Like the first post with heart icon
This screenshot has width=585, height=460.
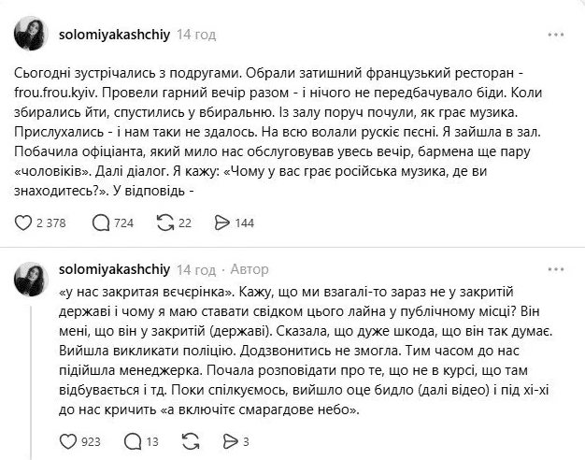click(x=25, y=223)
